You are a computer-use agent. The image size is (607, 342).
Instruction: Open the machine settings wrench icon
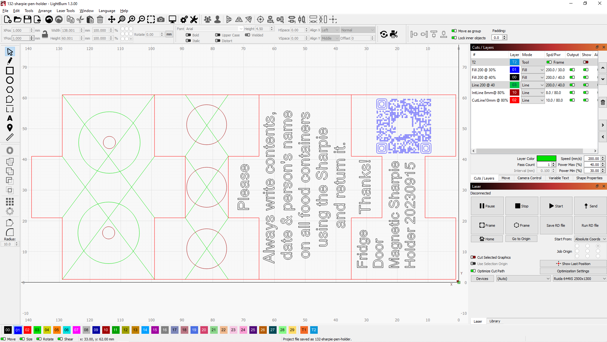tap(194, 19)
